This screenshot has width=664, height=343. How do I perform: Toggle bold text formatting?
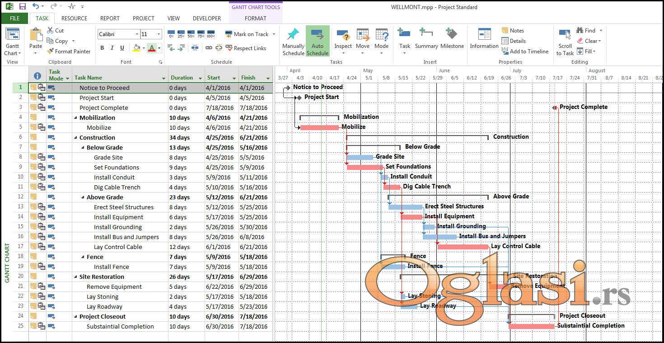tap(102, 48)
